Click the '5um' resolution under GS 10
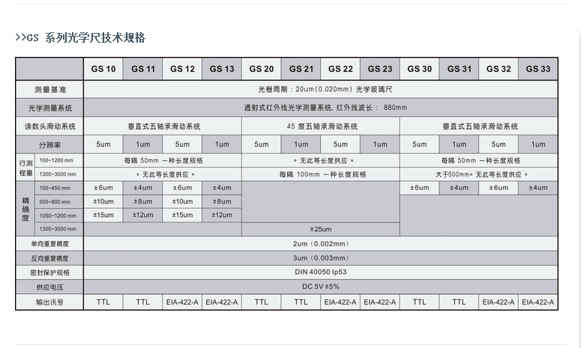Screen dimensions: 581x348 [103, 144]
